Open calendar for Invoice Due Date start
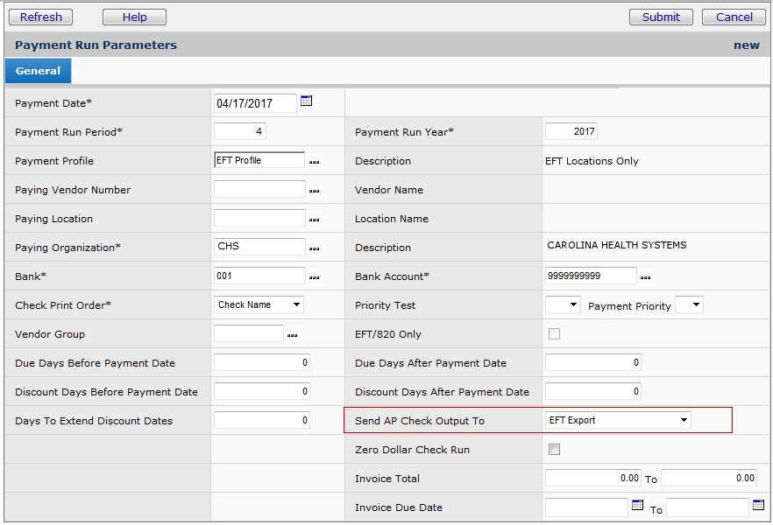 point(638,506)
